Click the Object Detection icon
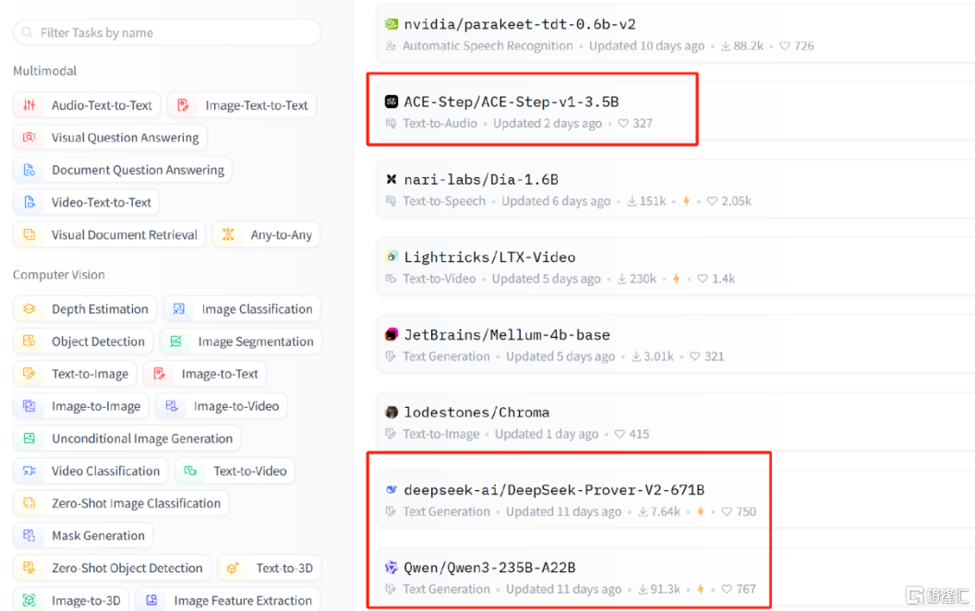The width and height of the screenshot is (975, 611). [30, 341]
